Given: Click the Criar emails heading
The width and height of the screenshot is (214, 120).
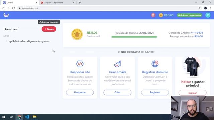Looking at the screenshot, I should 117,72.
